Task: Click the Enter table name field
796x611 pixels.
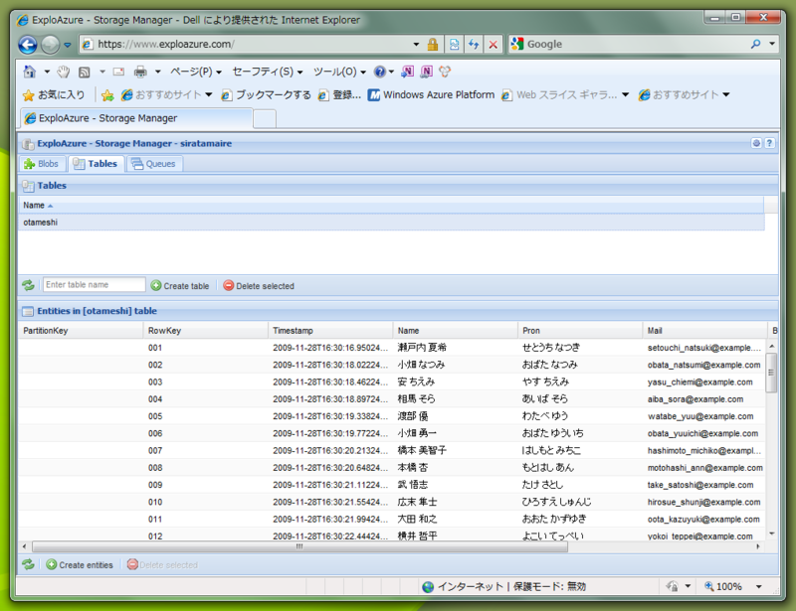Action: point(94,285)
